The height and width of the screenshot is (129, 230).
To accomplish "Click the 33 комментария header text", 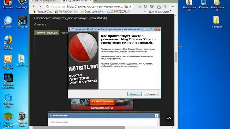I will [58, 116].
